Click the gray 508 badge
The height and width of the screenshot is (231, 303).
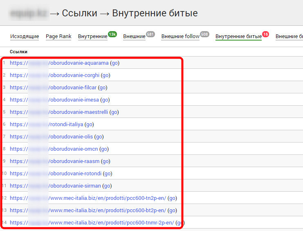point(204,34)
